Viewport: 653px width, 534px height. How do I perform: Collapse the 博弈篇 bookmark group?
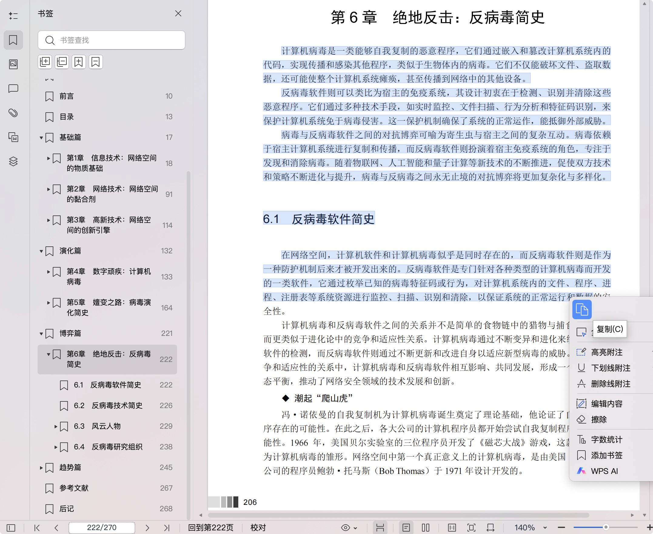[41, 334]
